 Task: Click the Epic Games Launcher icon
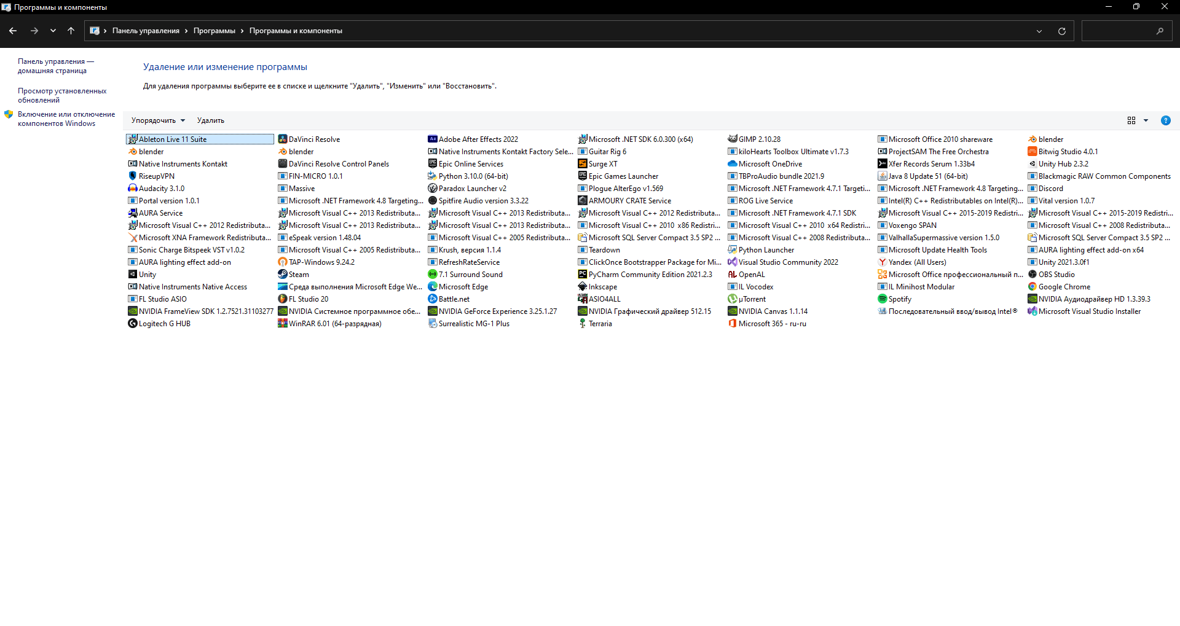click(583, 176)
